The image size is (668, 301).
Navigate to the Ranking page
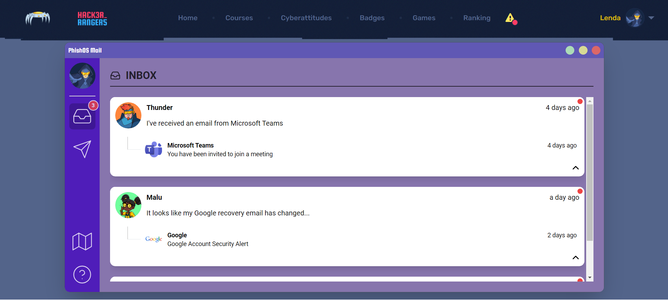pos(476,18)
